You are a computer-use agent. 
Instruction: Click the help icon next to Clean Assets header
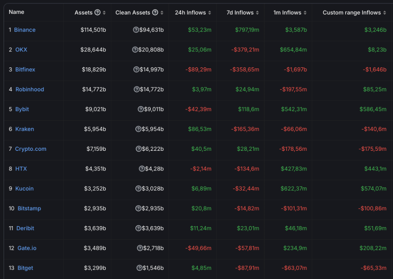click(155, 13)
